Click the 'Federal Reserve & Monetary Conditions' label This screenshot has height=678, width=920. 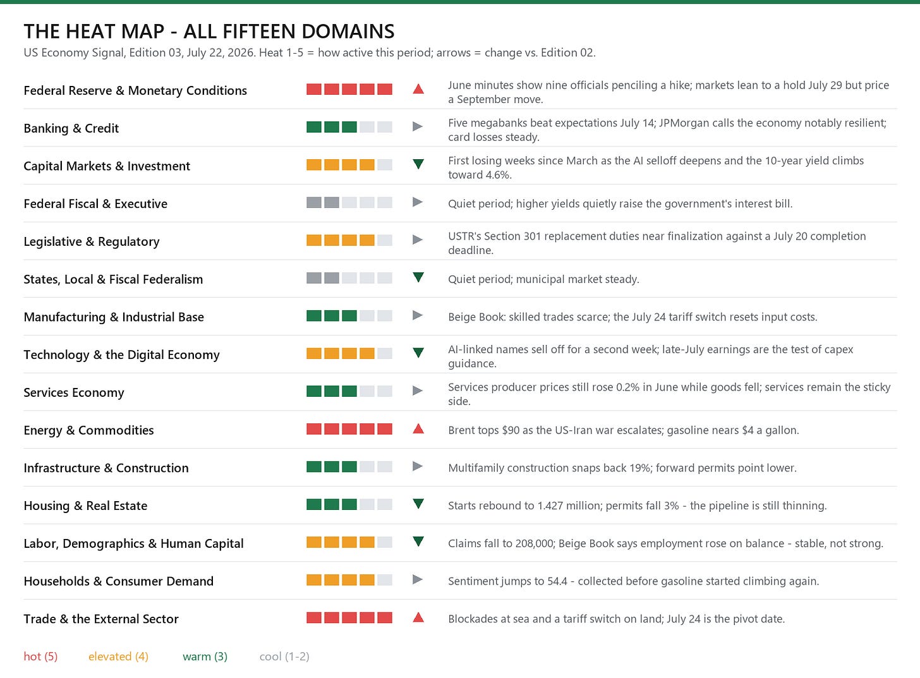[x=135, y=90]
